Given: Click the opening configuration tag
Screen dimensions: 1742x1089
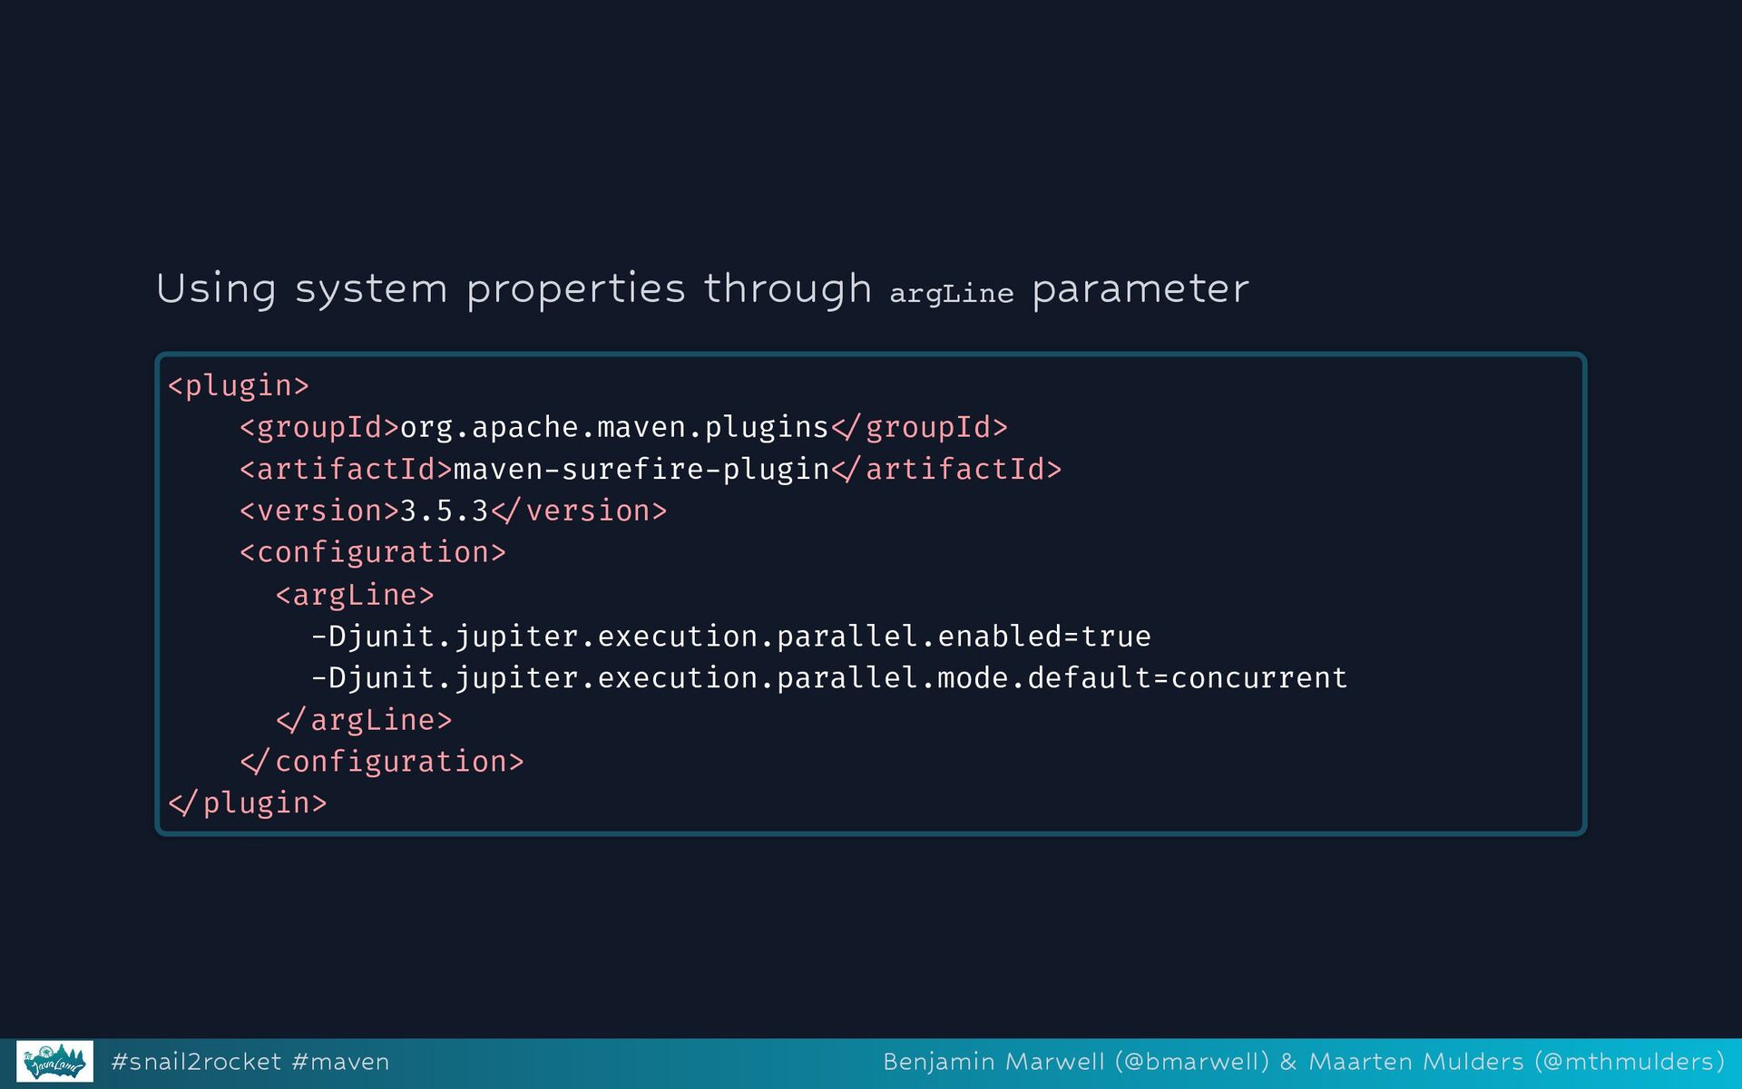Looking at the screenshot, I should (372, 553).
